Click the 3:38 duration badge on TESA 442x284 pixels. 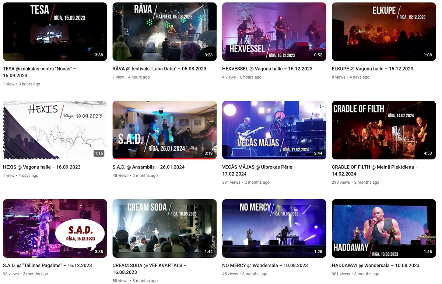coord(99,55)
